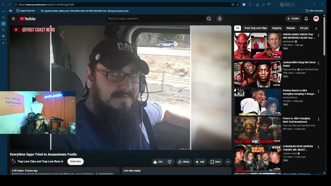Image resolution: width=331 pixels, height=186 pixels.
Task: Open Trap Lore Clips channel name link
Action: 39,161
